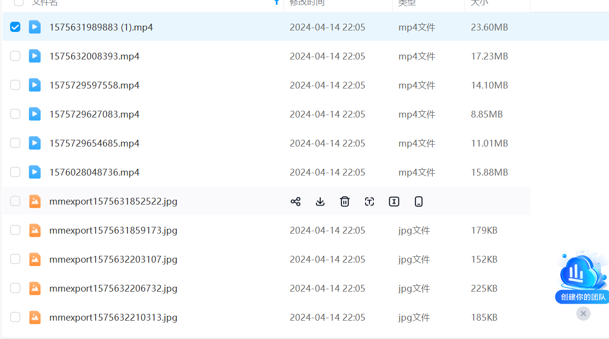
Task: Dismiss the team promotion floating widget
Action: tap(583, 313)
